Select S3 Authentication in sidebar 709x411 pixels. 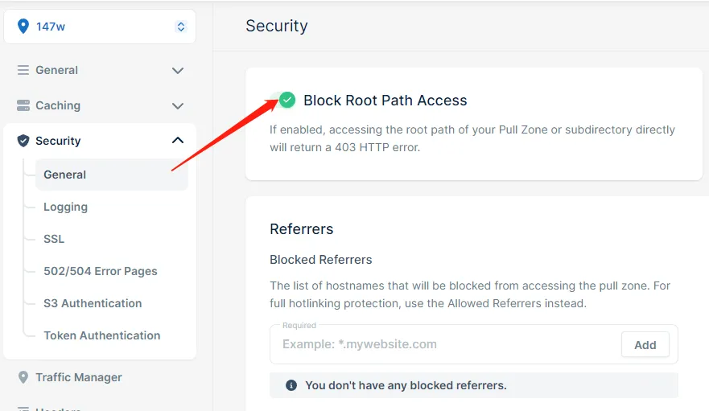93,303
